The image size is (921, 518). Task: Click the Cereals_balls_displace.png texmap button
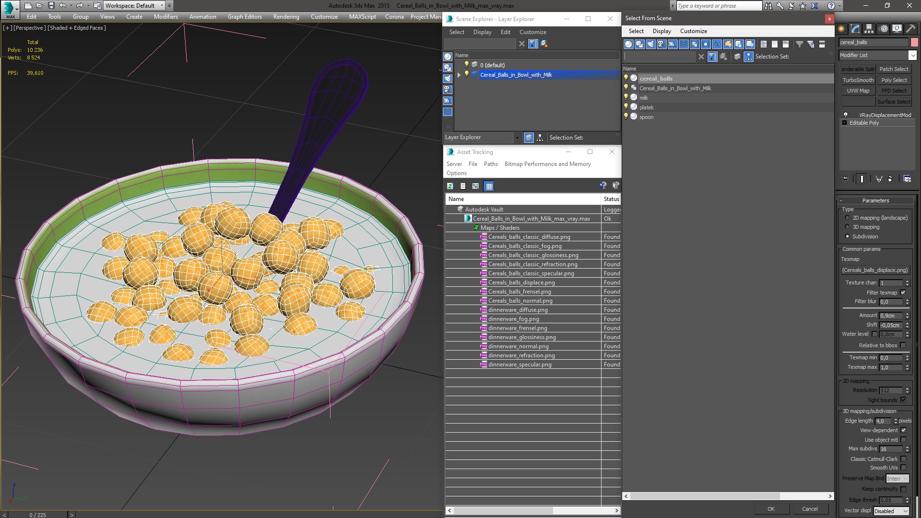(x=875, y=270)
